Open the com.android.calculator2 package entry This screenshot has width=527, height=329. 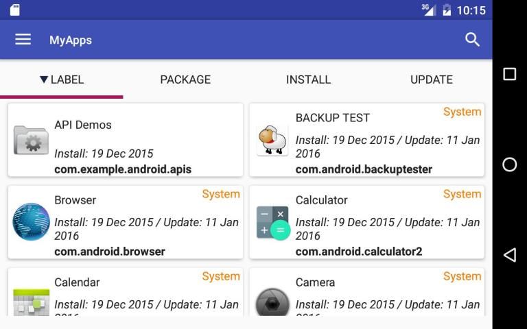359,252
